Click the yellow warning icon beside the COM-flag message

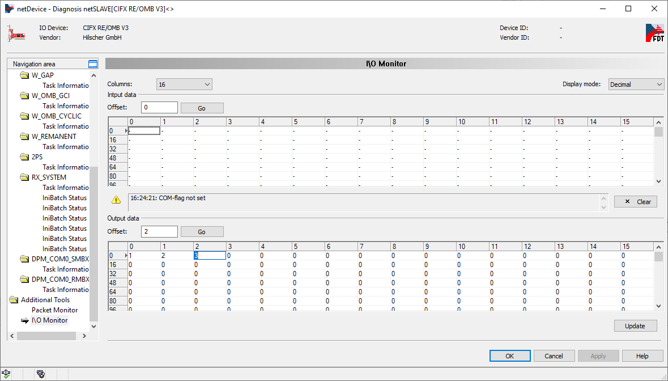tap(116, 200)
